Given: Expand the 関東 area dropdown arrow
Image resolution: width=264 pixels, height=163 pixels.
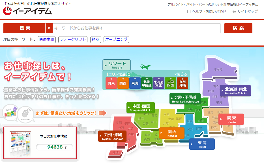Looking at the screenshot, I should (x=49, y=28).
